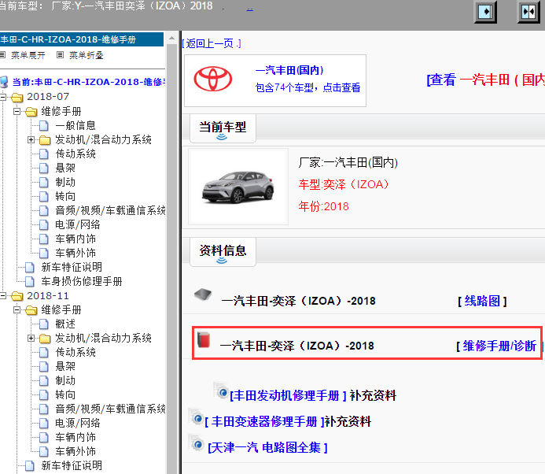
Task: Open 车辆外饰 under 2018-07
Action: coord(75,253)
